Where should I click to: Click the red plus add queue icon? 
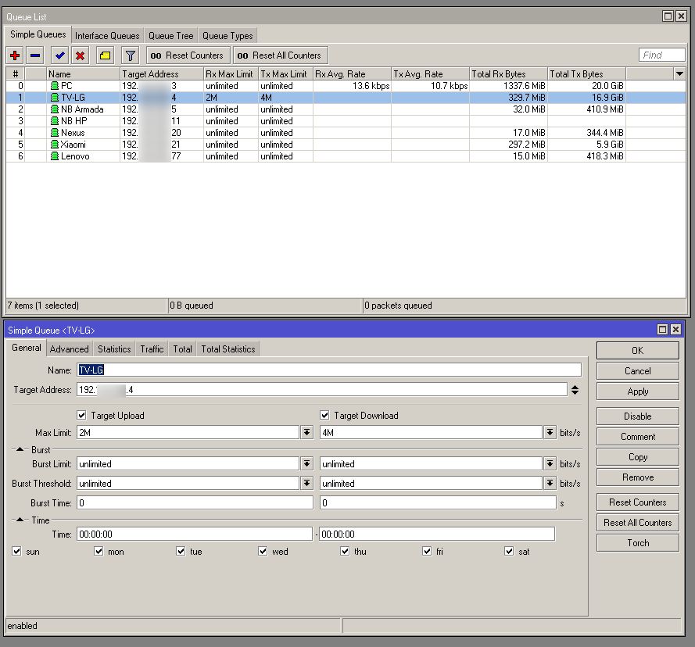tap(15, 55)
